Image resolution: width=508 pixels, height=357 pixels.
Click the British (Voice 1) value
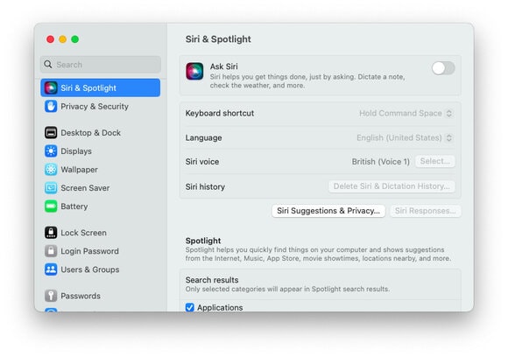[381, 162]
